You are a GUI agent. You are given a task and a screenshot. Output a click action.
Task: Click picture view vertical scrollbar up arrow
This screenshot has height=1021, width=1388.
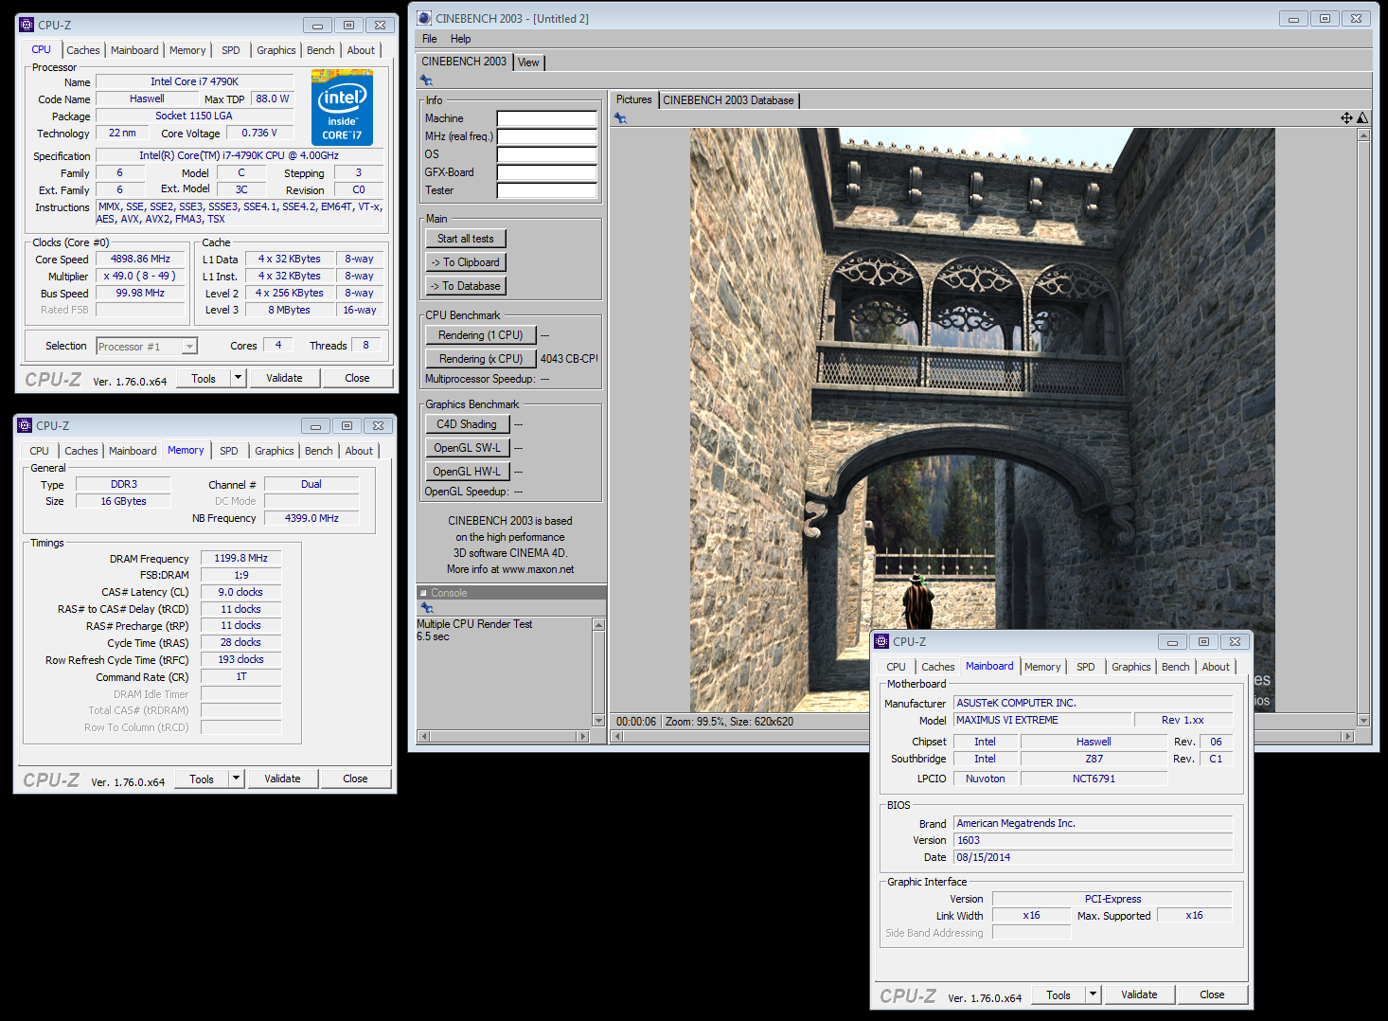pyautogui.click(x=1363, y=135)
